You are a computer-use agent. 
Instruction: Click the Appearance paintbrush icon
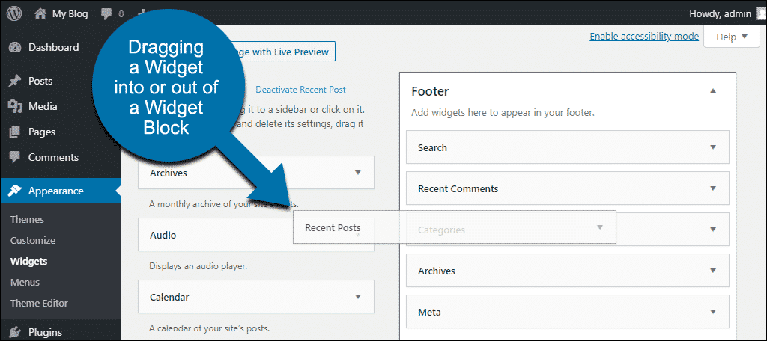[15, 191]
